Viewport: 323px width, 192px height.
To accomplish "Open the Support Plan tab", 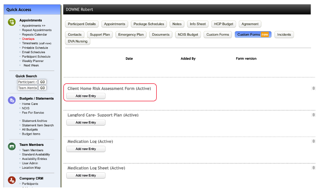I will click(x=100, y=34).
